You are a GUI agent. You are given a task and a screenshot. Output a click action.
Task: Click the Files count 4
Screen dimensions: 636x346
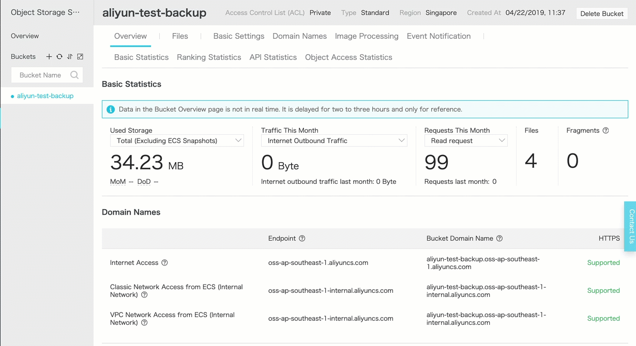531,161
